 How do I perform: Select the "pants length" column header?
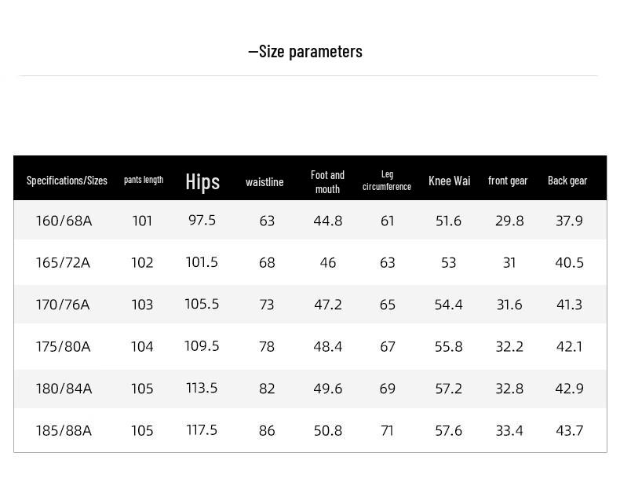144,180
